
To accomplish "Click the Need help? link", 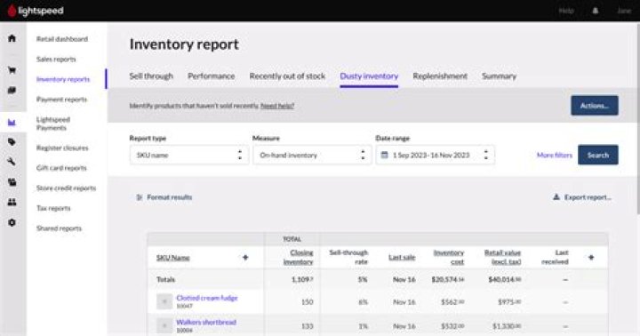I will (277, 106).
